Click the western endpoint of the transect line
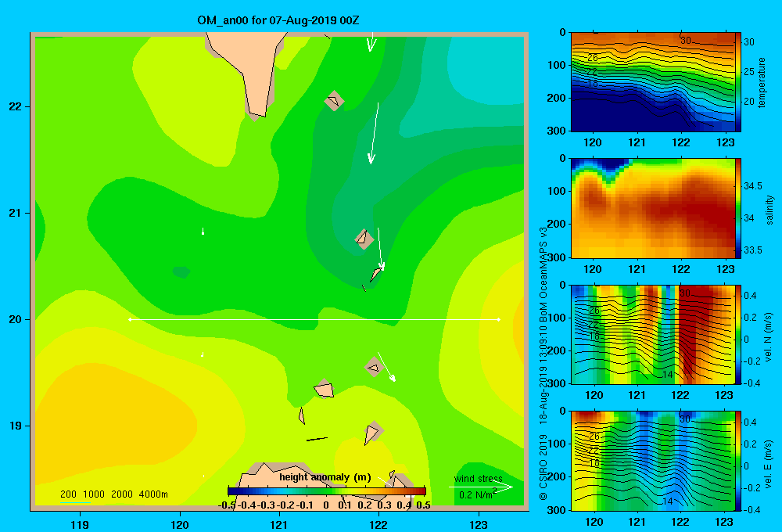This screenshot has height=532, width=782. [130, 319]
